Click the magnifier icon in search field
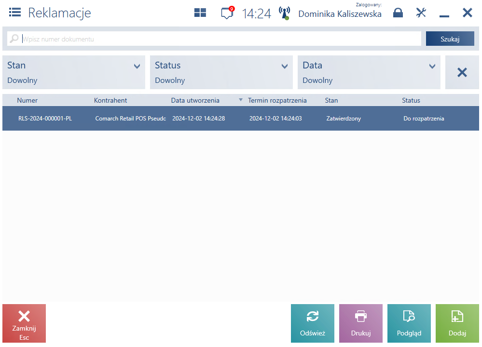The width and height of the screenshot is (482, 347). pos(14,39)
